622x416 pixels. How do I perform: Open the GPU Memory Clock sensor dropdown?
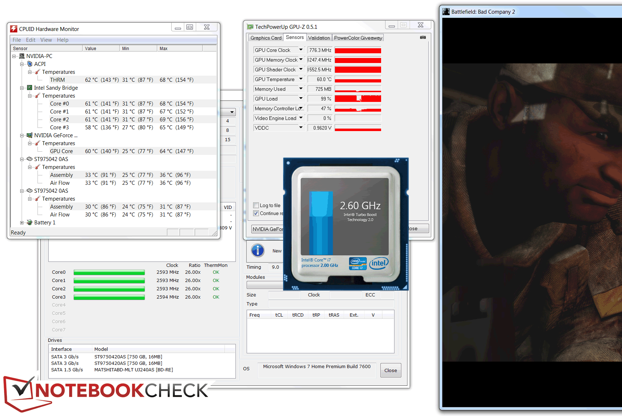click(301, 60)
